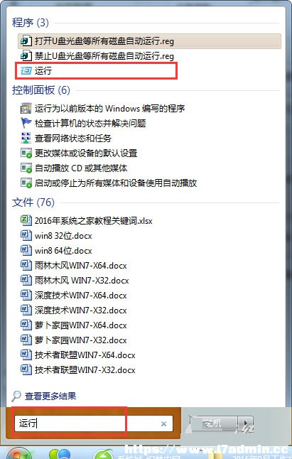Open 2016年系统之家教程关键词.xlsx spreadsheet
292x459 pixels.
(86, 220)
